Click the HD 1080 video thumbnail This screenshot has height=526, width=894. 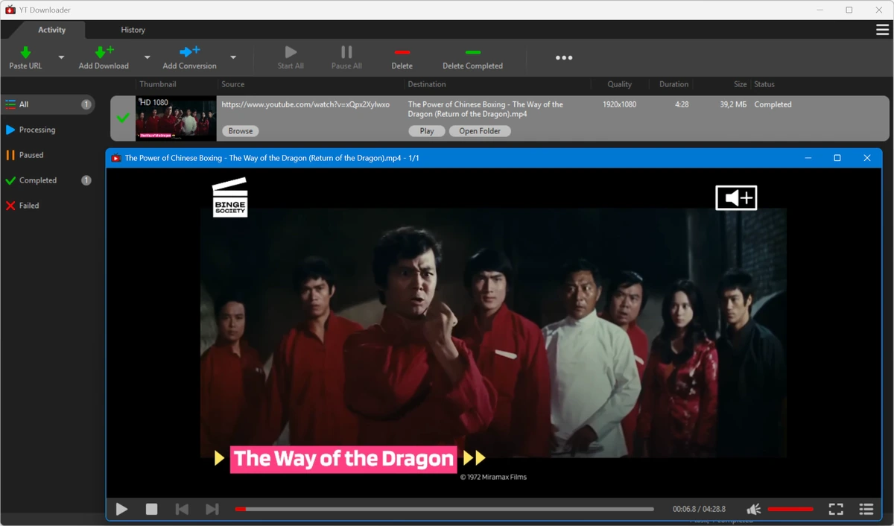coord(176,118)
